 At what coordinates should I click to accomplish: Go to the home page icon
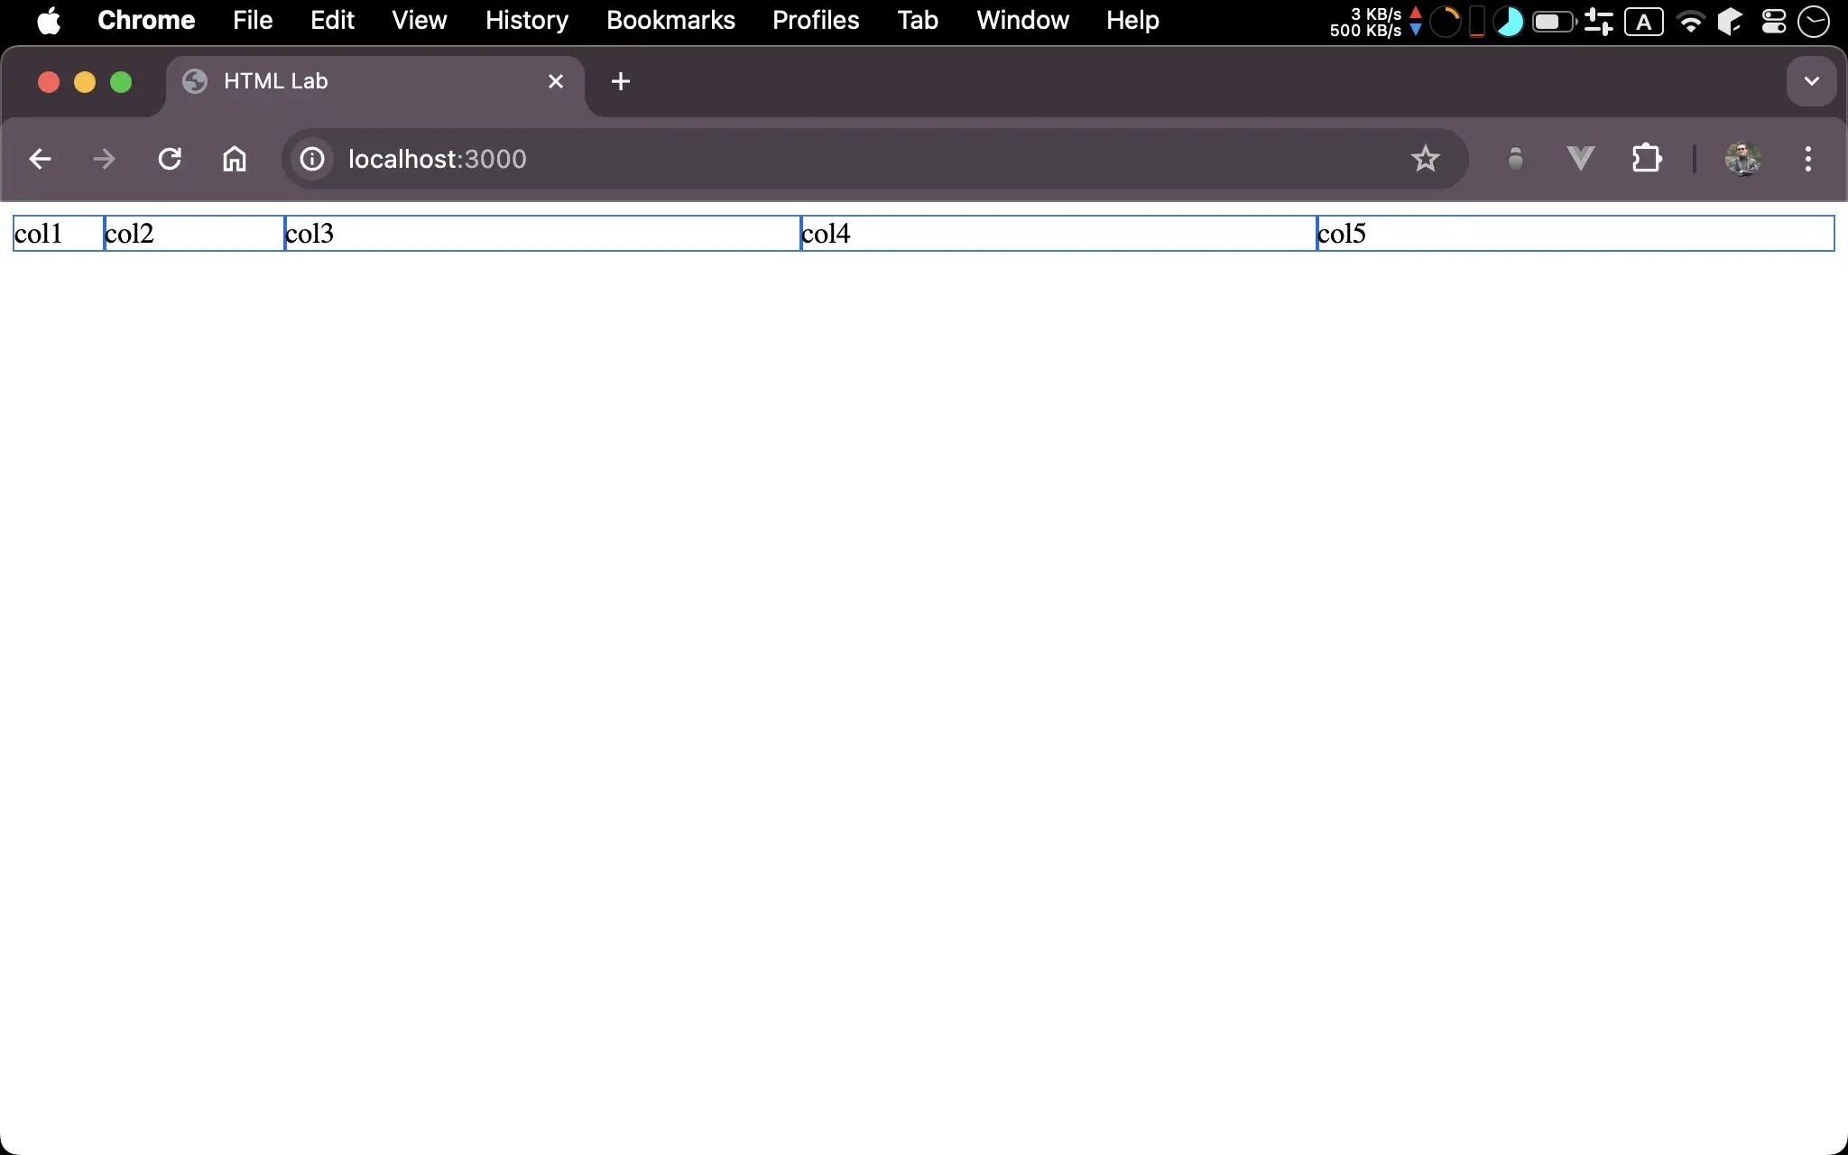(x=235, y=159)
